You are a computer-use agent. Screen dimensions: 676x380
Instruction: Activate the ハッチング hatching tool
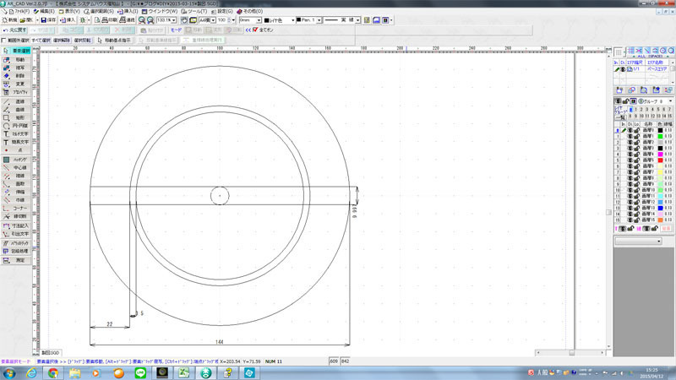click(16, 160)
